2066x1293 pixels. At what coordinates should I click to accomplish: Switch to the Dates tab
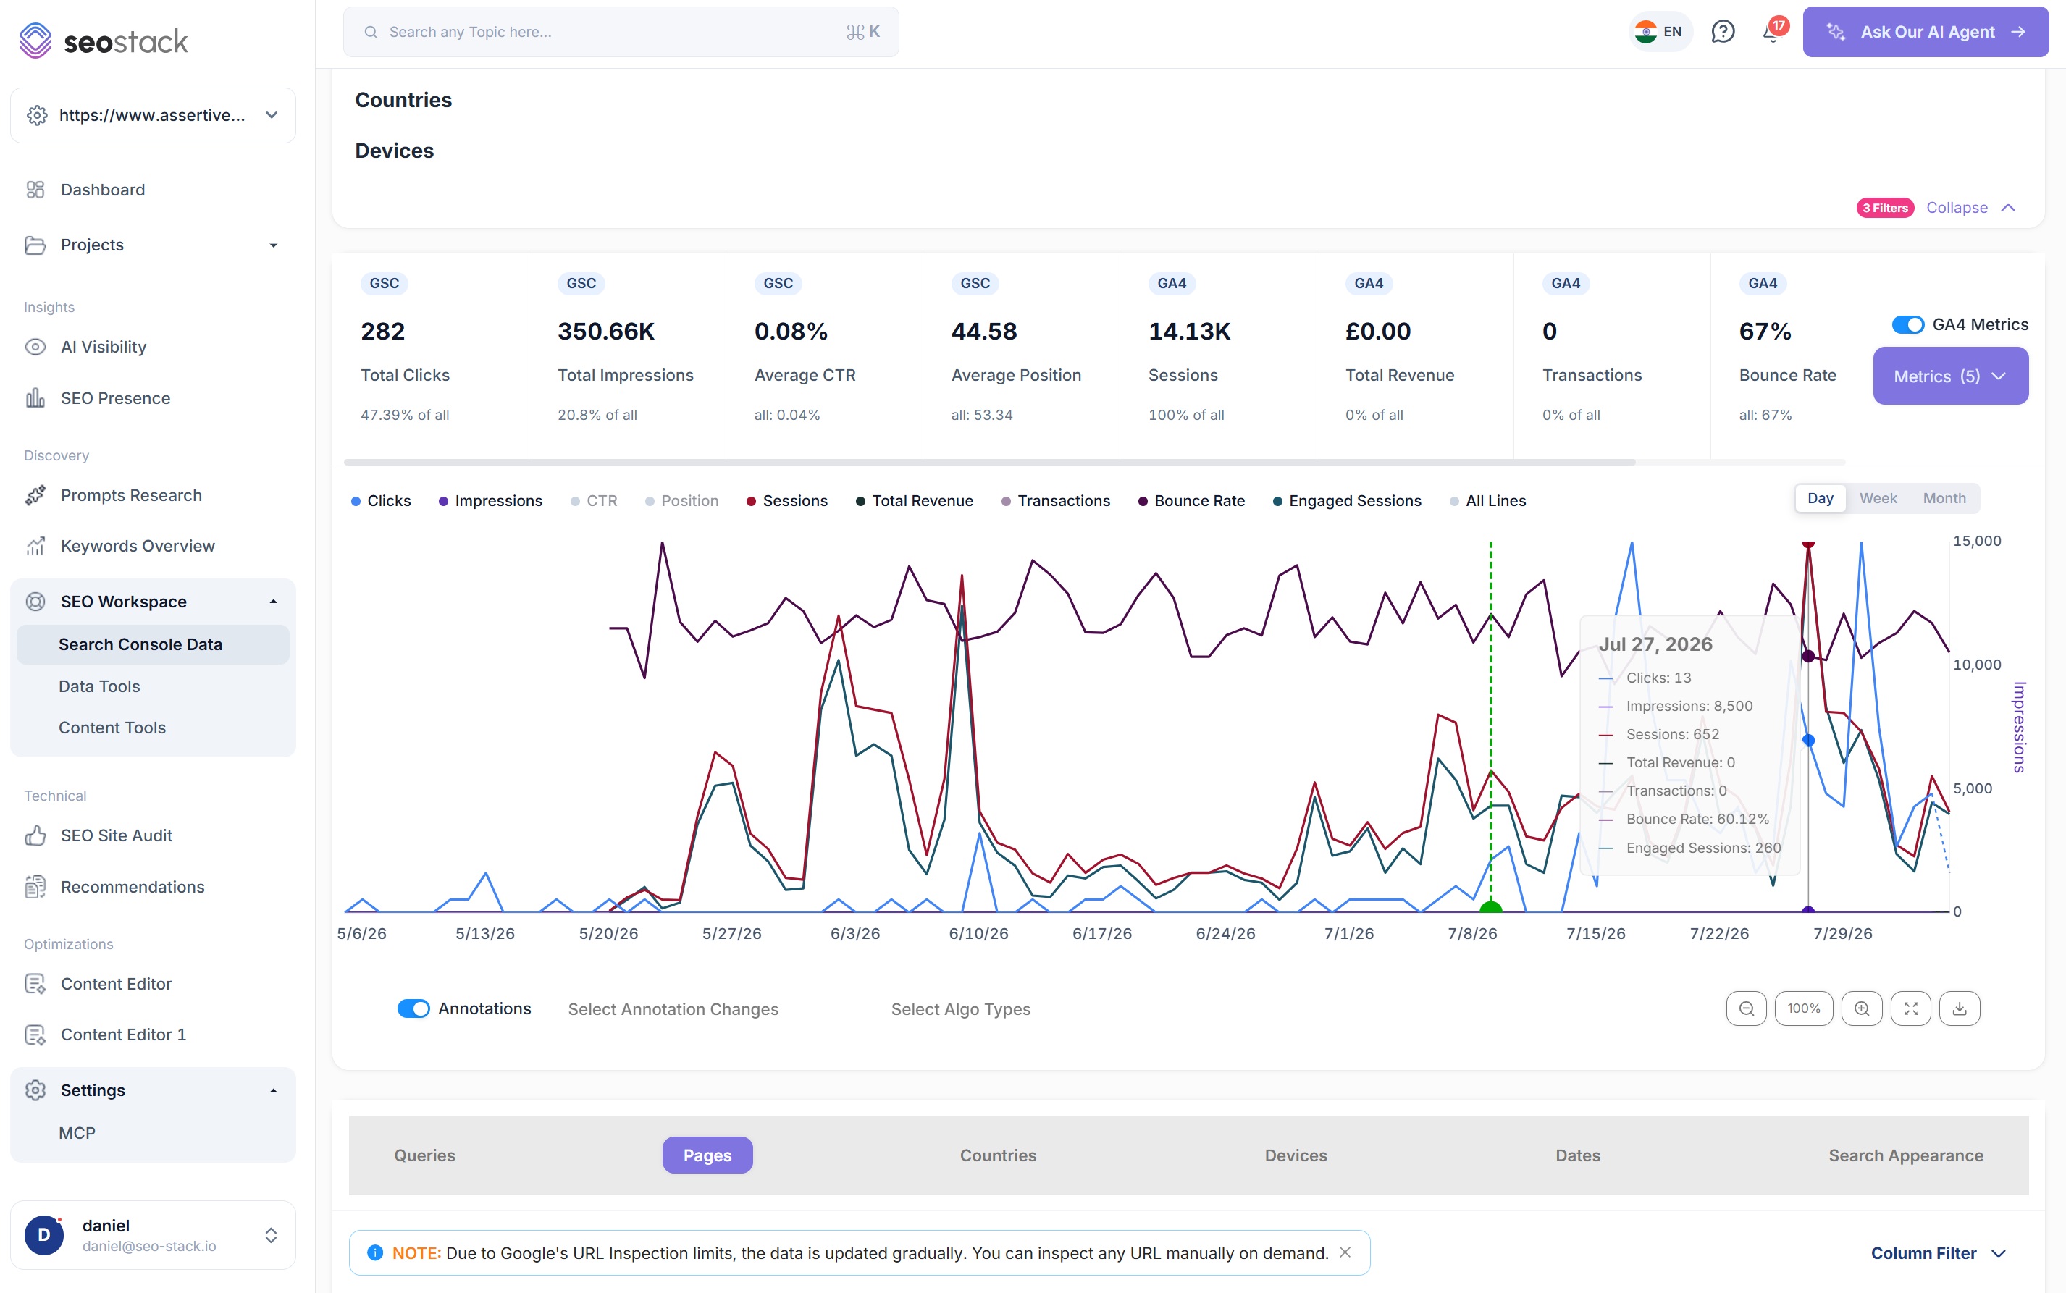1578,1156
